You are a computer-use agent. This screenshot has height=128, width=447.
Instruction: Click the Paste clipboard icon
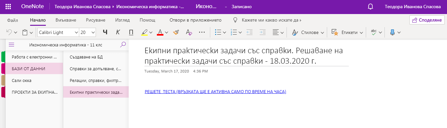click(25, 32)
